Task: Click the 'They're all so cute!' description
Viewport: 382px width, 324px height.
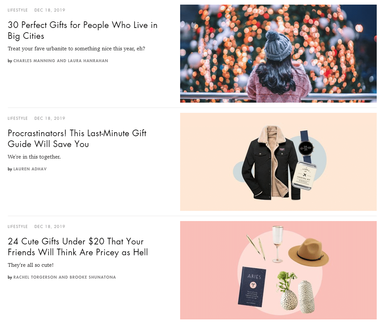Action: pyautogui.click(x=31, y=265)
